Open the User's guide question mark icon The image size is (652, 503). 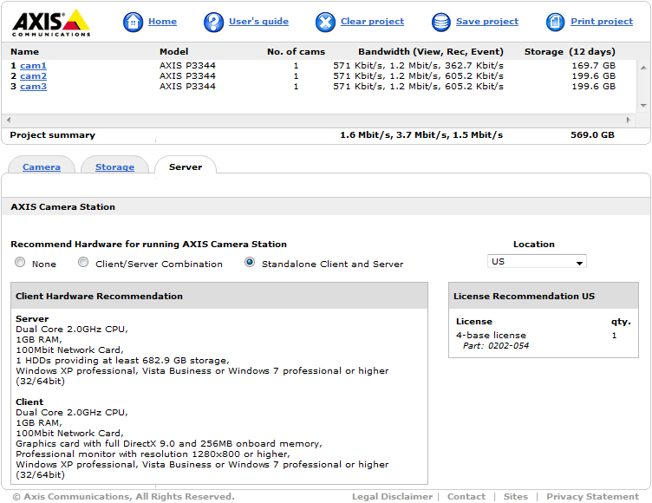click(x=213, y=22)
